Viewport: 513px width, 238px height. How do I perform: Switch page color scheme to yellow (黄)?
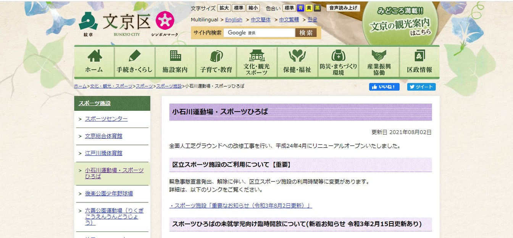[309, 8]
